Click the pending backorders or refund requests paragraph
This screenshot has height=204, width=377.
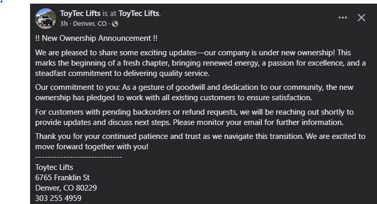(194, 117)
